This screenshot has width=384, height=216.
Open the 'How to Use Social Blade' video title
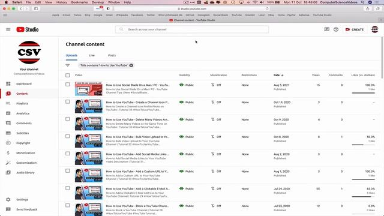tap(137, 85)
